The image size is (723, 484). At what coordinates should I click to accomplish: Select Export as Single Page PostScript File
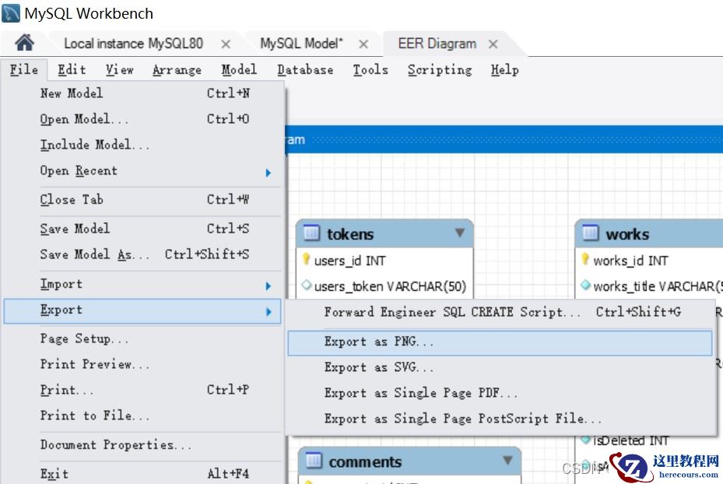click(500, 419)
